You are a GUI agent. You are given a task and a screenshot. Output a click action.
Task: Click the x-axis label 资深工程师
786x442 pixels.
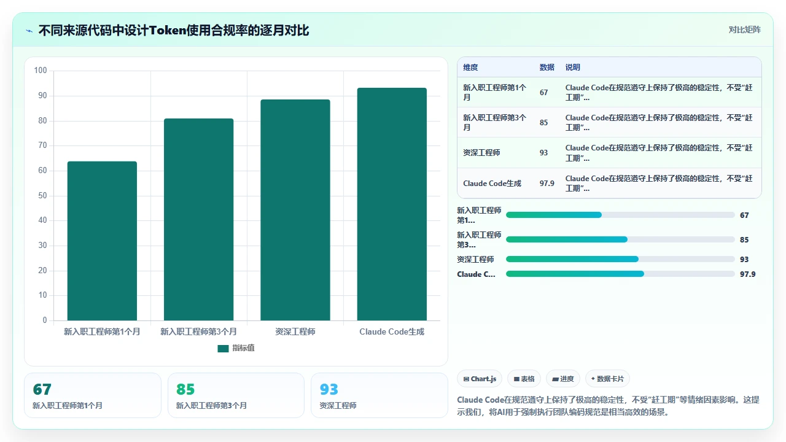(295, 331)
